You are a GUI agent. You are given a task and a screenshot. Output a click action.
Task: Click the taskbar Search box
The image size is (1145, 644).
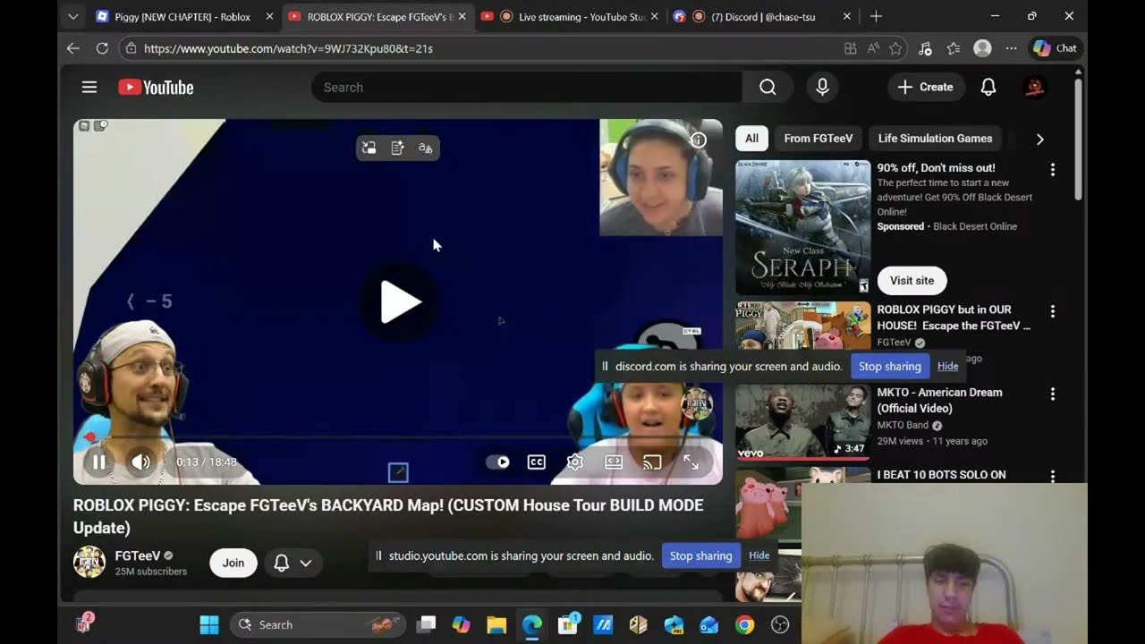point(318,624)
